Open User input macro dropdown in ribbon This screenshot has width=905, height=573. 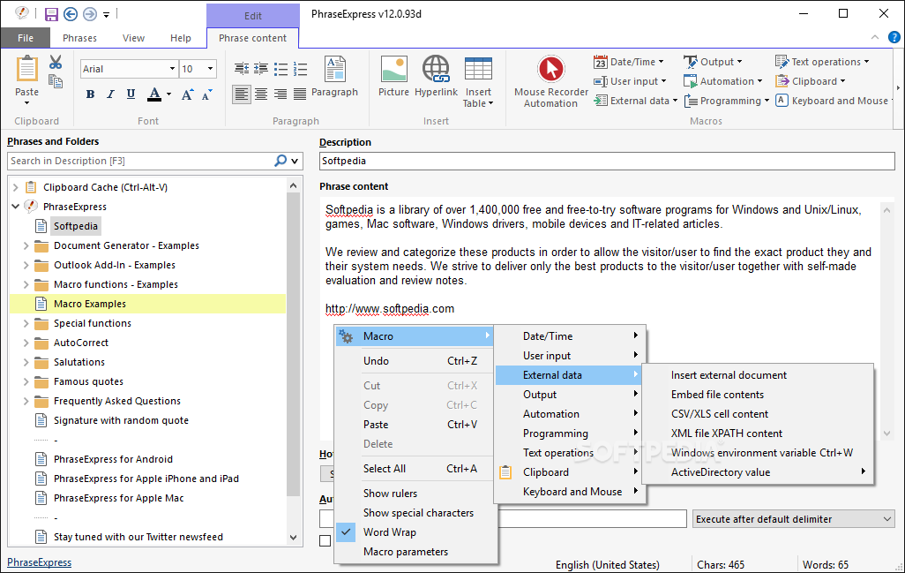tap(630, 81)
